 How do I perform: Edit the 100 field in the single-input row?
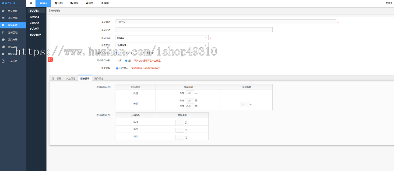[190, 93]
